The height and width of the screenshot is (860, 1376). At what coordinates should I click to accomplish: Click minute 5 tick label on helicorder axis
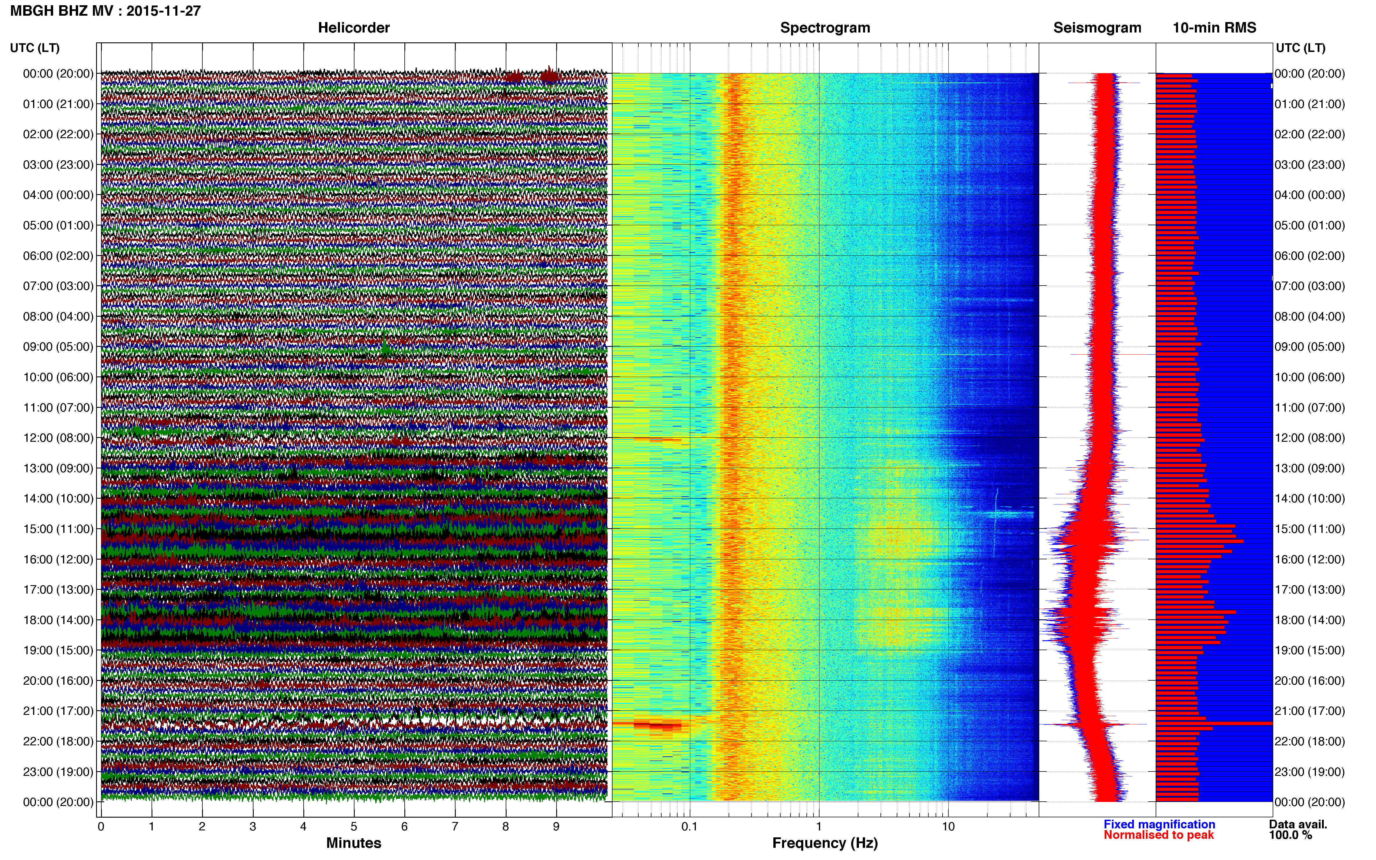pyautogui.click(x=354, y=826)
